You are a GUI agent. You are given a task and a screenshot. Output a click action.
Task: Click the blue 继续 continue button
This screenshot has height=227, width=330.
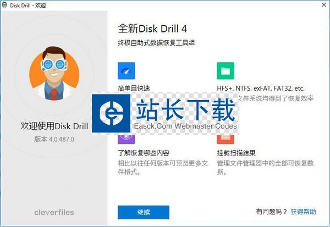pyautogui.click(x=144, y=212)
